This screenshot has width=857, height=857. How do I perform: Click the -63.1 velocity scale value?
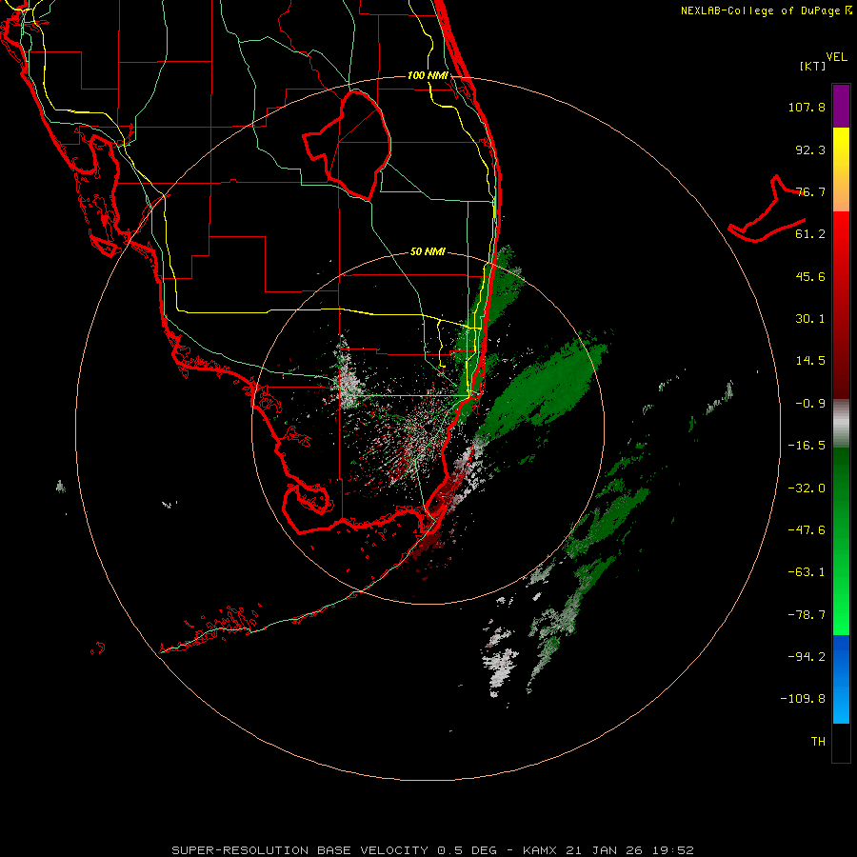807,572
